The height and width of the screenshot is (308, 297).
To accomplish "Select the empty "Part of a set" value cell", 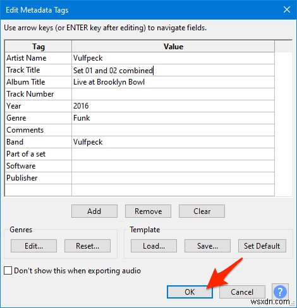I will pos(173,154).
